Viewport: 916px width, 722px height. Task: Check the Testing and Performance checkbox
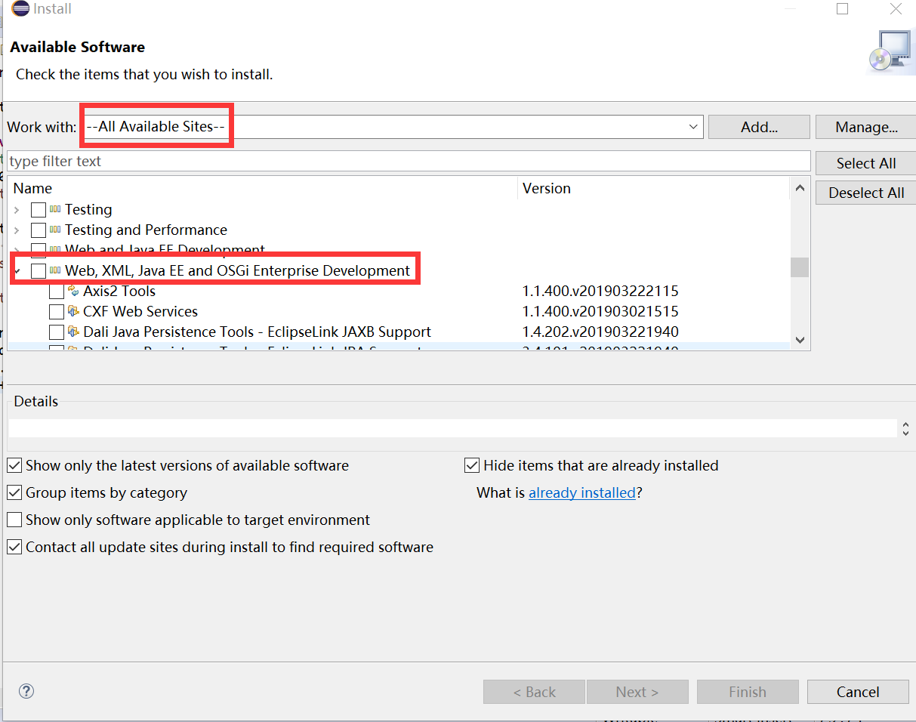[39, 230]
